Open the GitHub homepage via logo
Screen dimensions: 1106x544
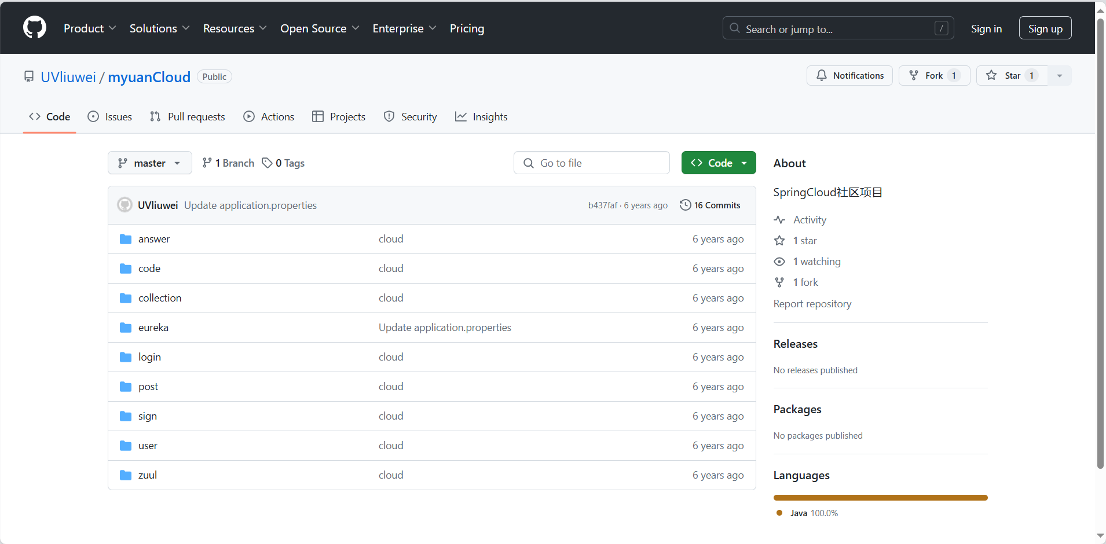(x=35, y=28)
